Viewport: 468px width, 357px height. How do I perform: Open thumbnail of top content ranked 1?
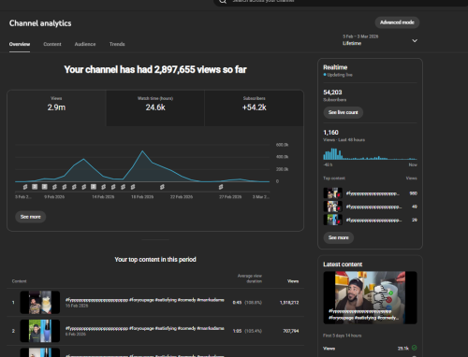(x=40, y=303)
